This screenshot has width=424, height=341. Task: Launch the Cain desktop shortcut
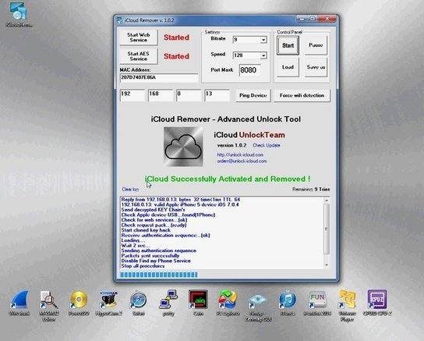pyautogui.click(x=198, y=303)
